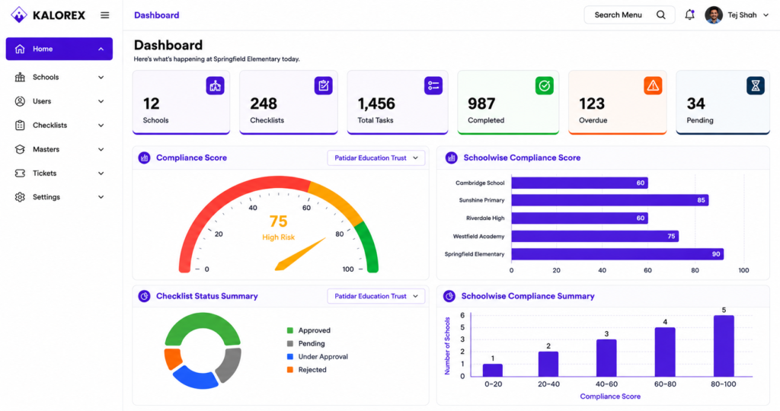Click the green checkmark icon on Completed card
Screen dimensions: 780x411
[x=544, y=86]
